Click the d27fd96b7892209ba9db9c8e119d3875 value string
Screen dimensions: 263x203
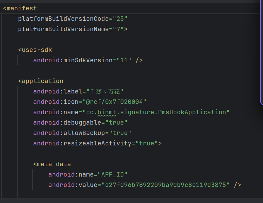tap(166, 185)
